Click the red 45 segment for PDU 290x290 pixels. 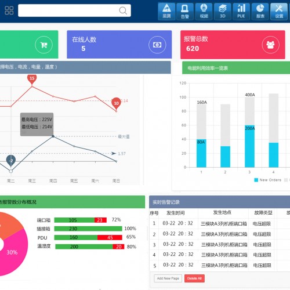coord(110,237)
